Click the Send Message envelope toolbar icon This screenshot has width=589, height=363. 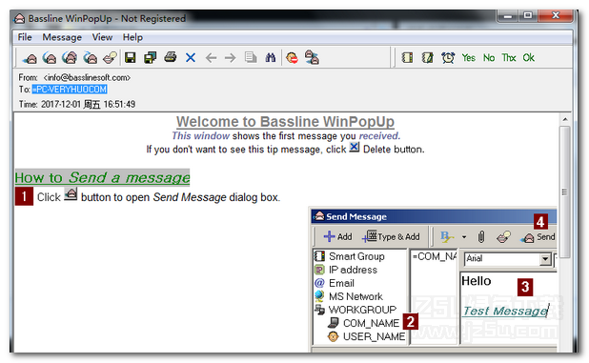click(x=30, y=58)
